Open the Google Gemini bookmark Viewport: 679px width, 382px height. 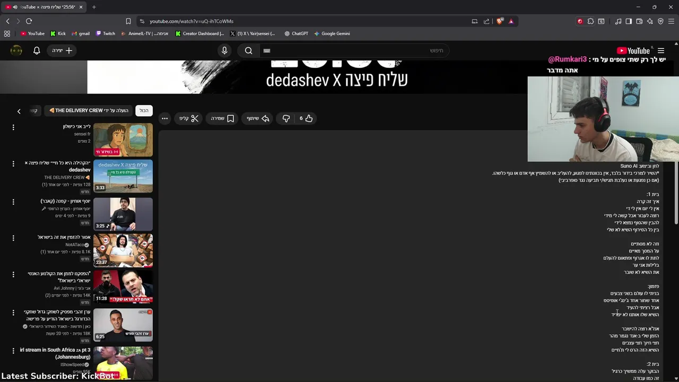pyautogui.click(x=332, y=33)
